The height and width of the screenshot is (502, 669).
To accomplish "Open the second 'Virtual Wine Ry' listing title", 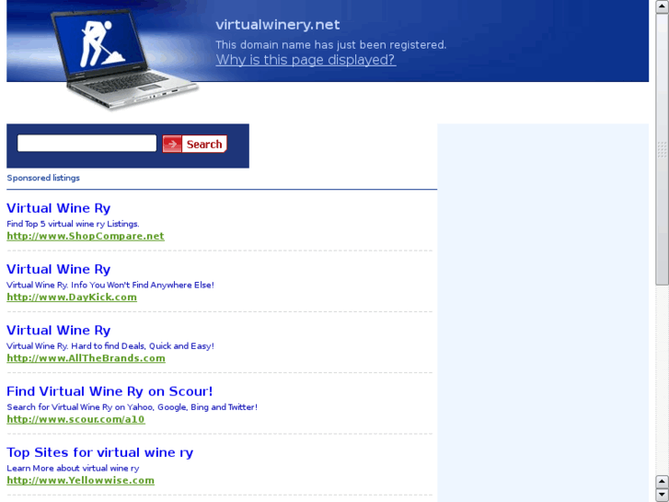I will pyautogui.click(x=59, y=269).
